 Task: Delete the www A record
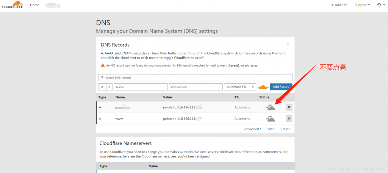(289, 118)
